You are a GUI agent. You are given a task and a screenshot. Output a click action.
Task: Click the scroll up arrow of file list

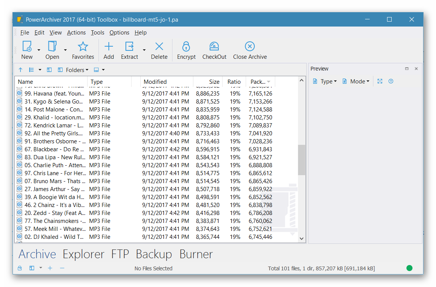click(x=301, y=80)
